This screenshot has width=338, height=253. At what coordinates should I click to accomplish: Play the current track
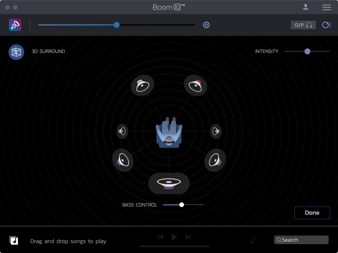click(174, 237)
